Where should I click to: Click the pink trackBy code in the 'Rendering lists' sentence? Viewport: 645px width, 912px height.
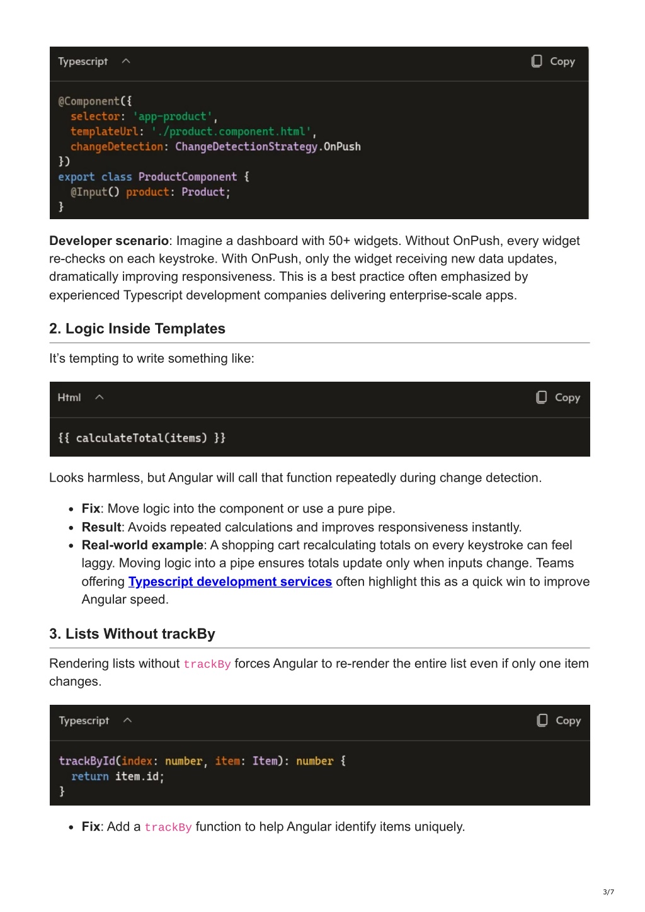pyautogui.click(x=207, y=664)
